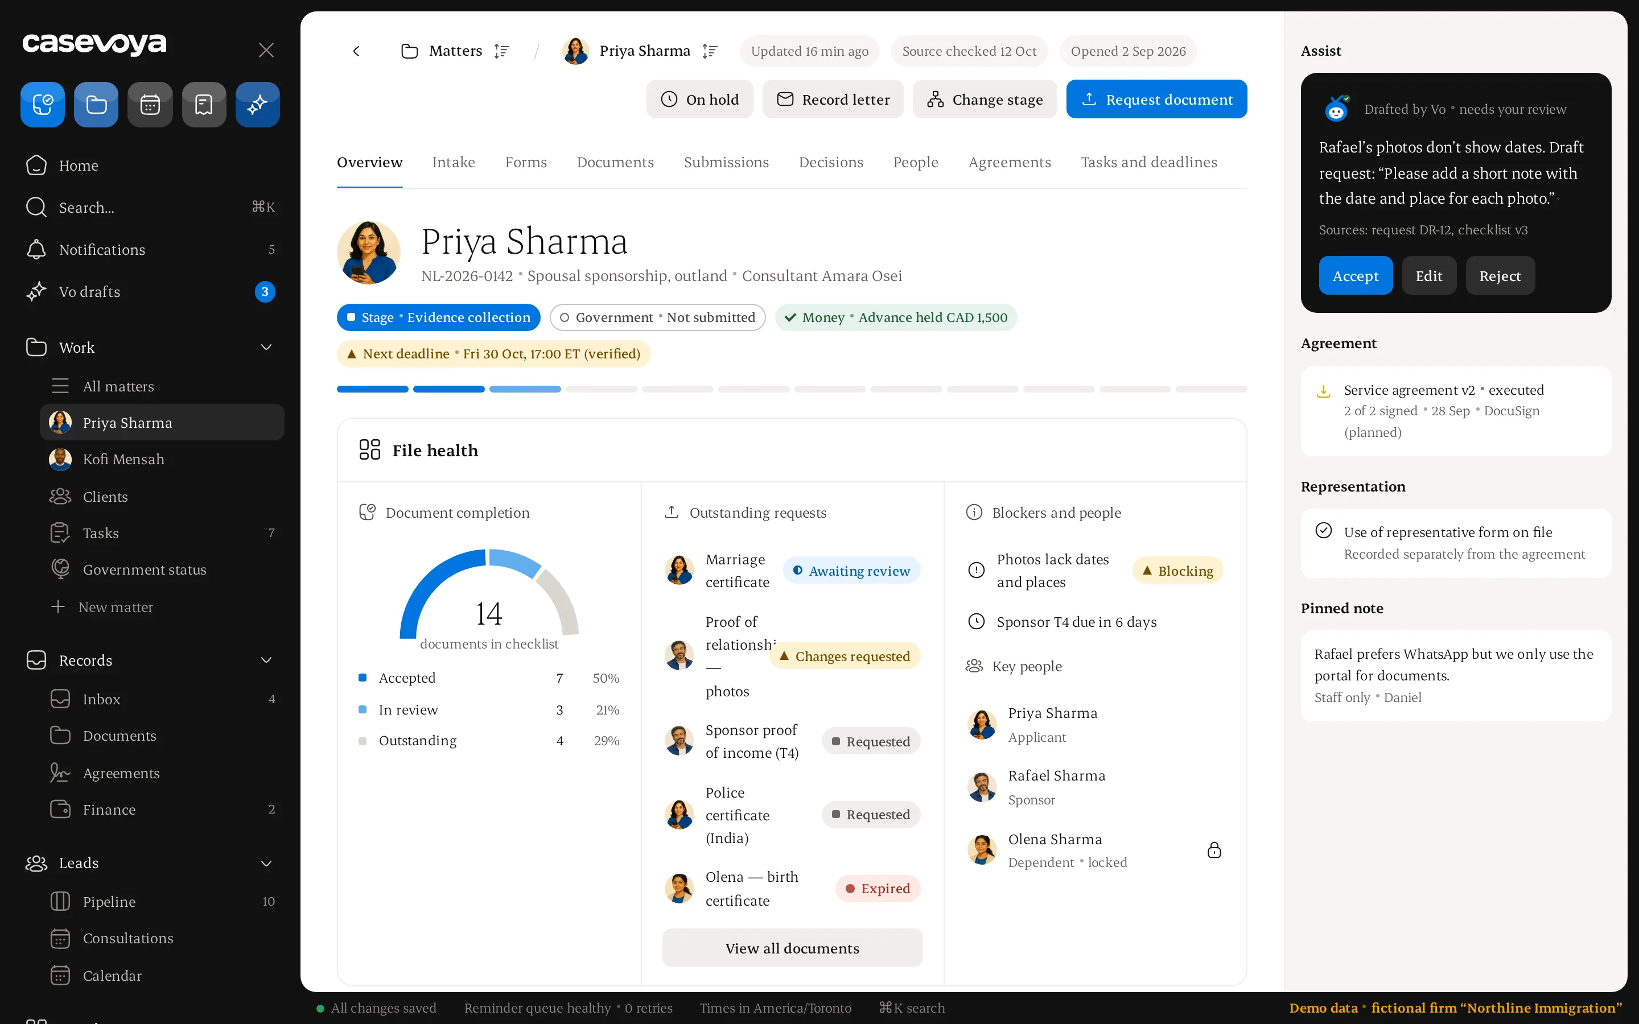Switch to the Tasks and deadlines tab
The width and height of the screenshot is (1639, 1024).
(x=1148, y=162)
